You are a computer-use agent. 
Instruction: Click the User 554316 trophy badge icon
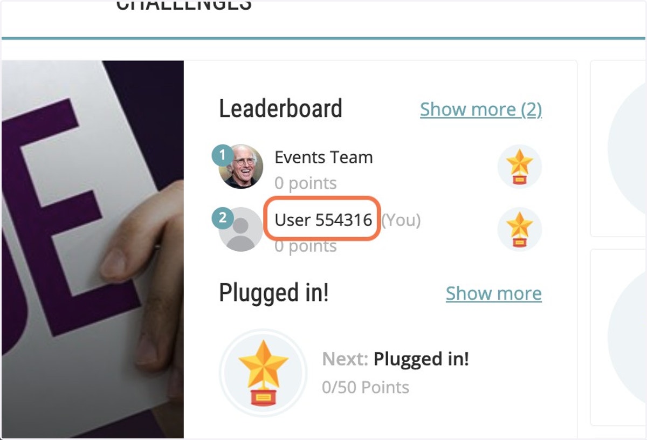520,229
